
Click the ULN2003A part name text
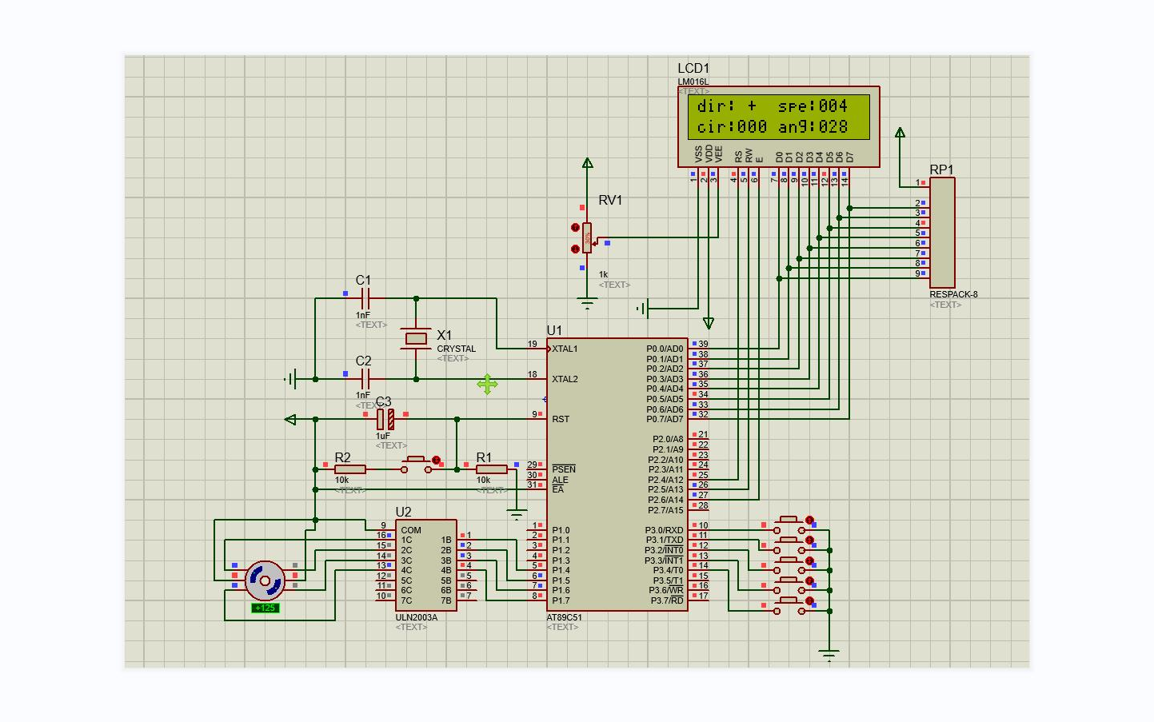[416, 617]
